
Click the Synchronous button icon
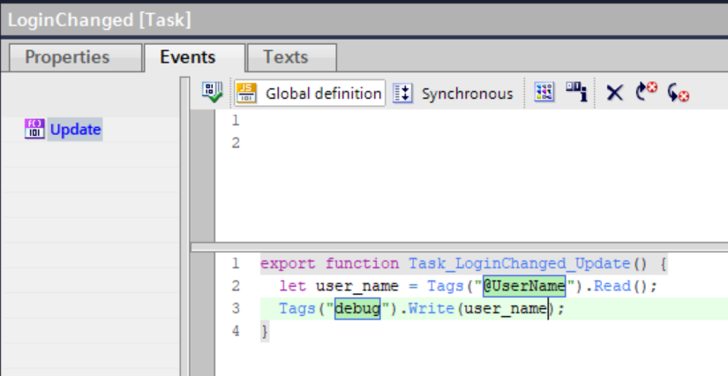click(x=402, y=93)
